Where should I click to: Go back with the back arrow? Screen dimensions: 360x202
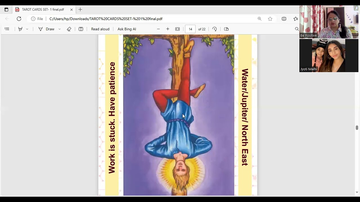pos(7,19)
